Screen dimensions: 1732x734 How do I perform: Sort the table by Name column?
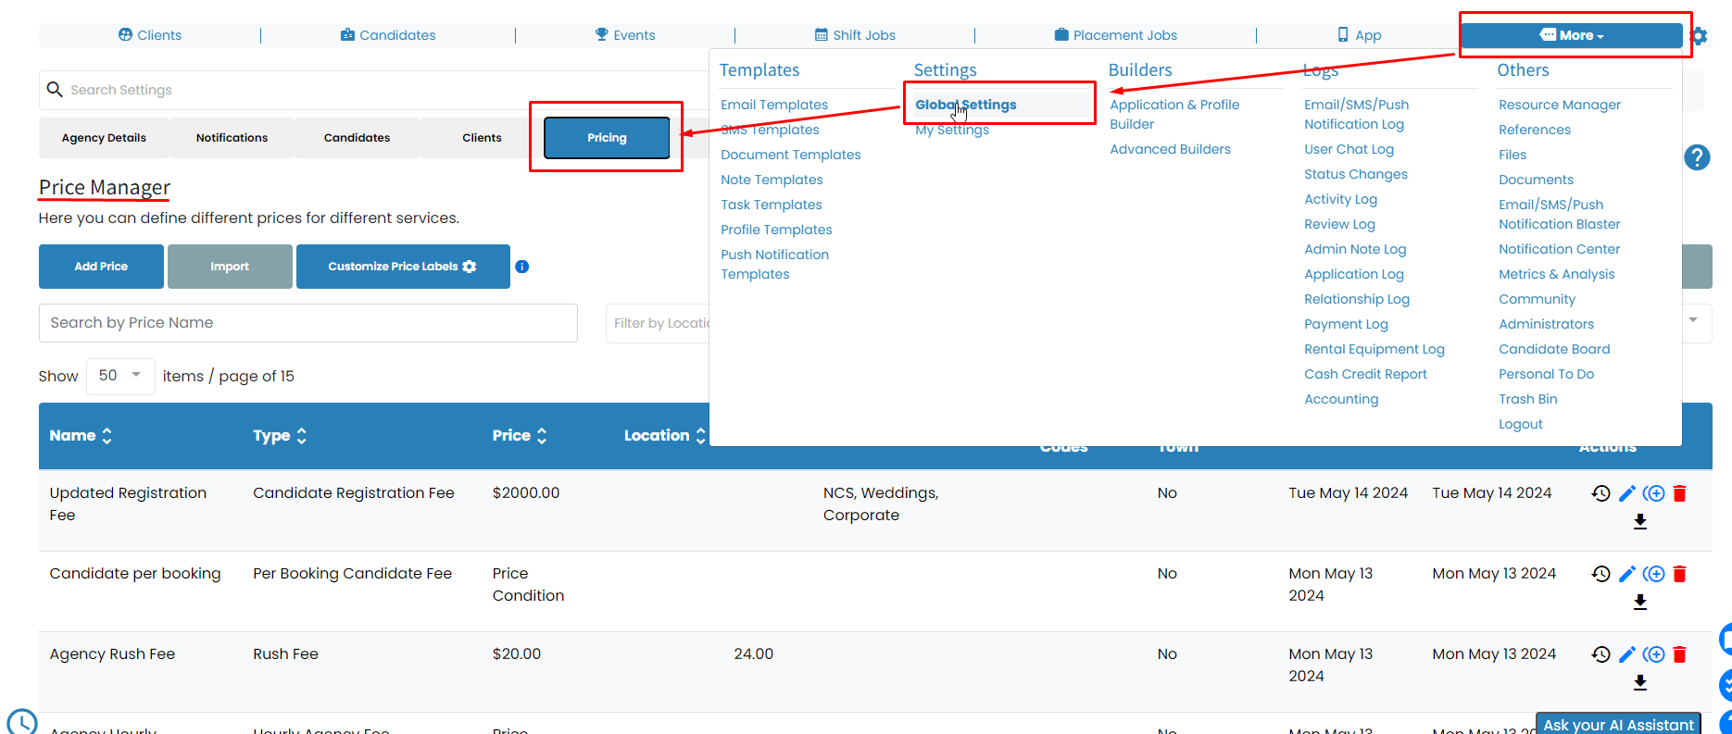coord(81,436)
